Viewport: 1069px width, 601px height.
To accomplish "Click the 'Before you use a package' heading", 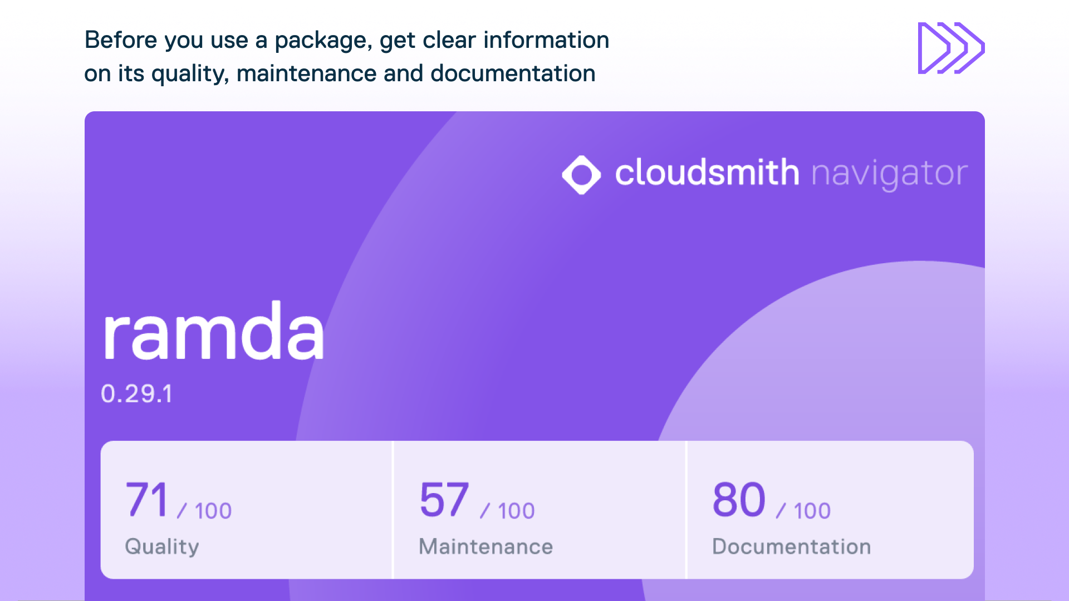I will [346, 57].
